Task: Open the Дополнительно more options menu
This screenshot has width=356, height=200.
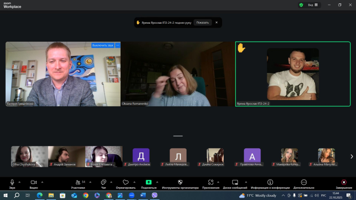Action: click(304, 182)
